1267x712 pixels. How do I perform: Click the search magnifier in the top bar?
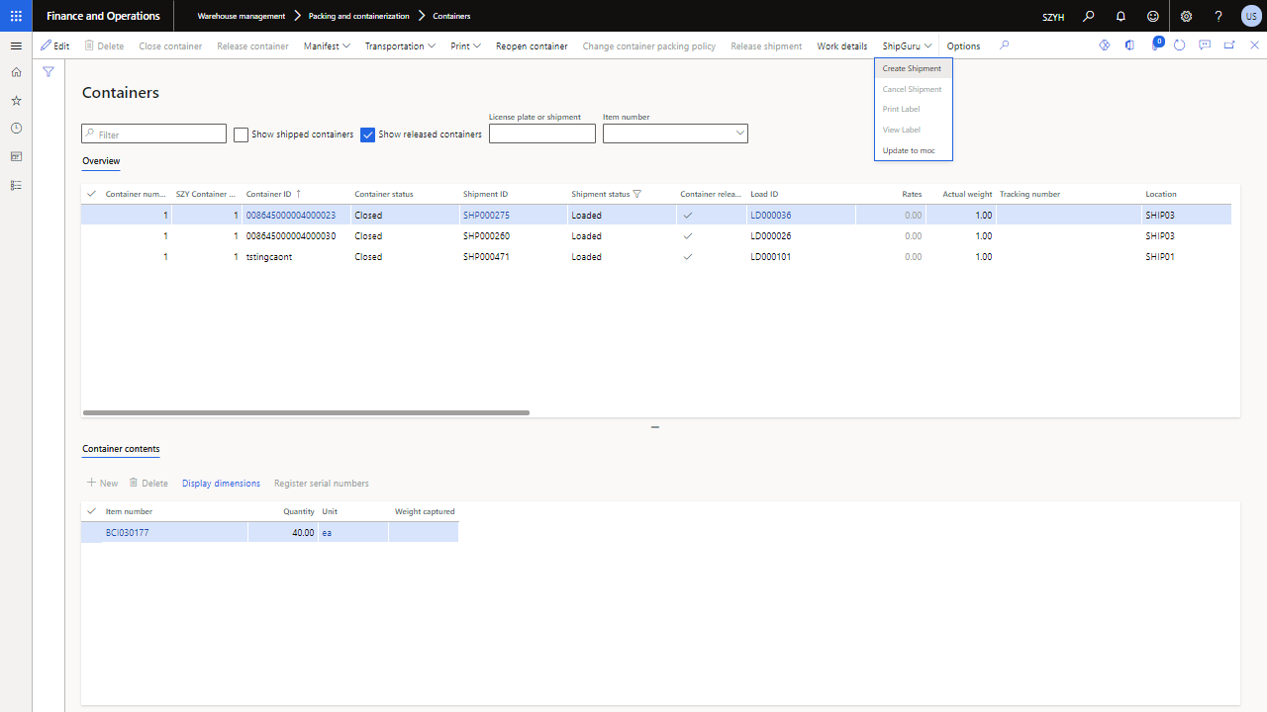point(1089,16)
